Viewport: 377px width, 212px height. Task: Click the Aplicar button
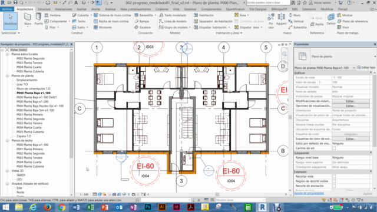pyautogui.click(x=368, y=194)
